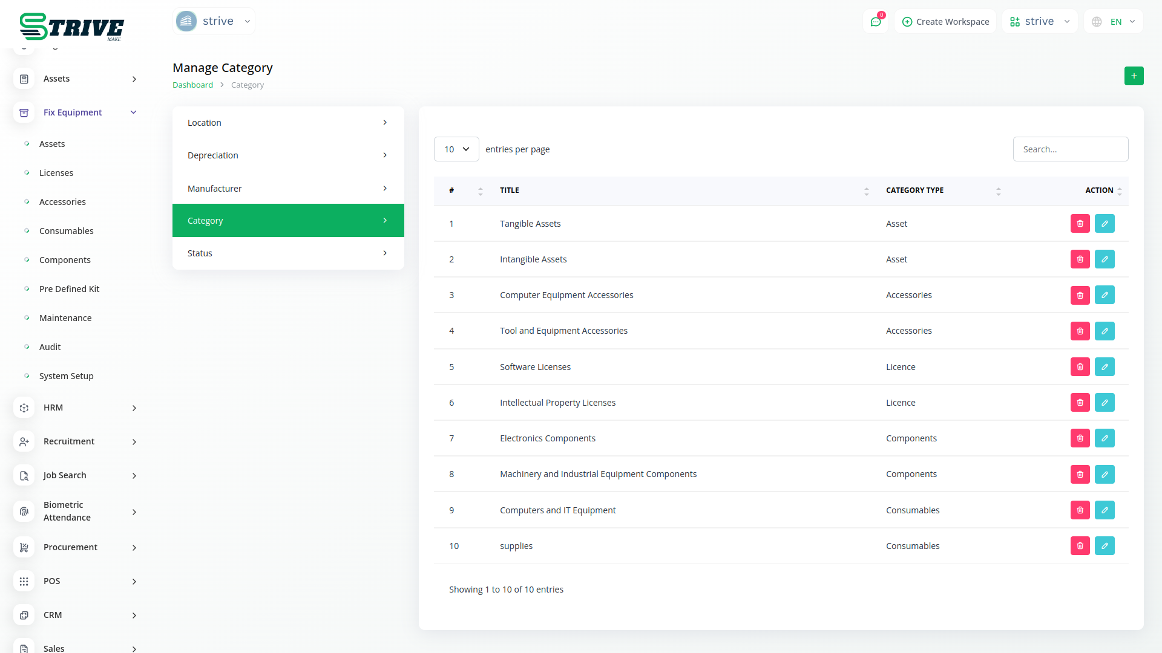The image size is (1162, 653).
Task: Delete the supplies category row
Action: tap(1080, 546)
